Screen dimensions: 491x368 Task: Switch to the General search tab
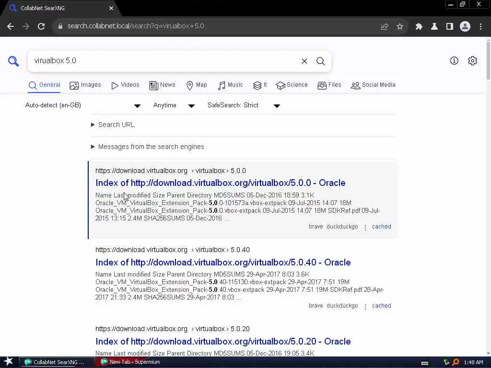44,85
